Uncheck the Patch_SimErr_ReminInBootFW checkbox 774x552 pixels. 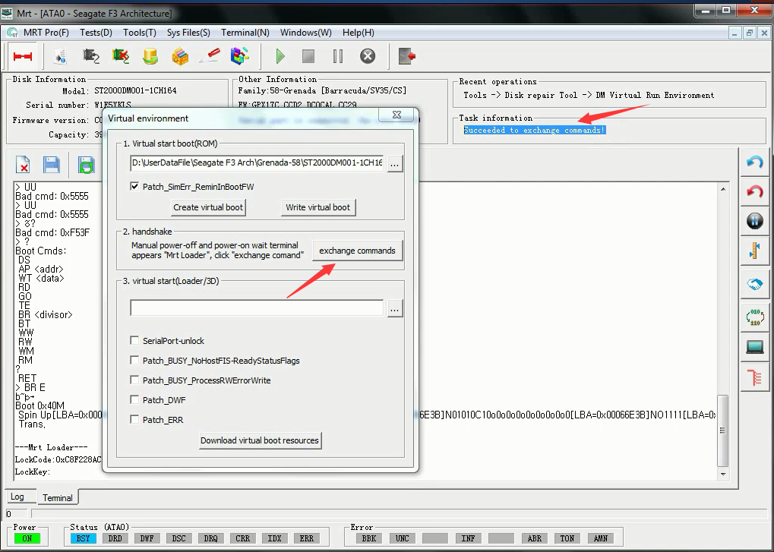point(134,187)
